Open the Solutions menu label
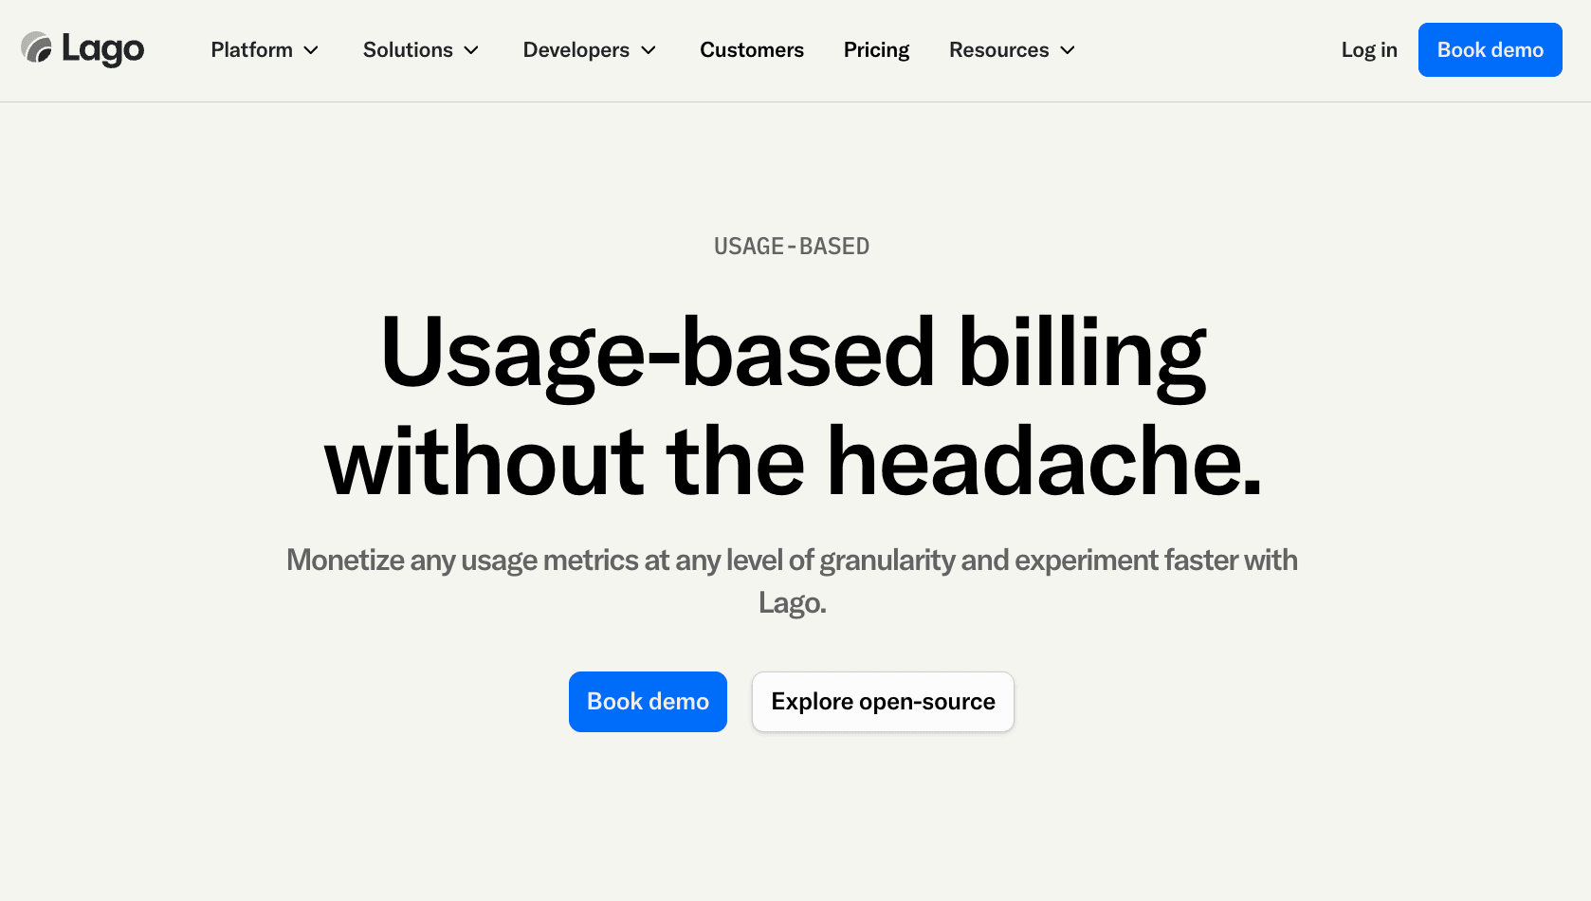This screenshot has height=901, width=1591. click(408, 50)
